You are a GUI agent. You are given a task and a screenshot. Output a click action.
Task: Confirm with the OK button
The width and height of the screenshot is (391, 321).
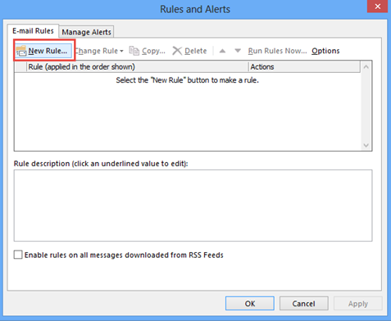coord(250,304)
